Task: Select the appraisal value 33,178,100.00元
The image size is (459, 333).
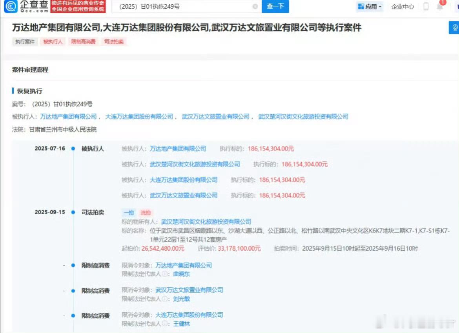Action: coord(239,248)
